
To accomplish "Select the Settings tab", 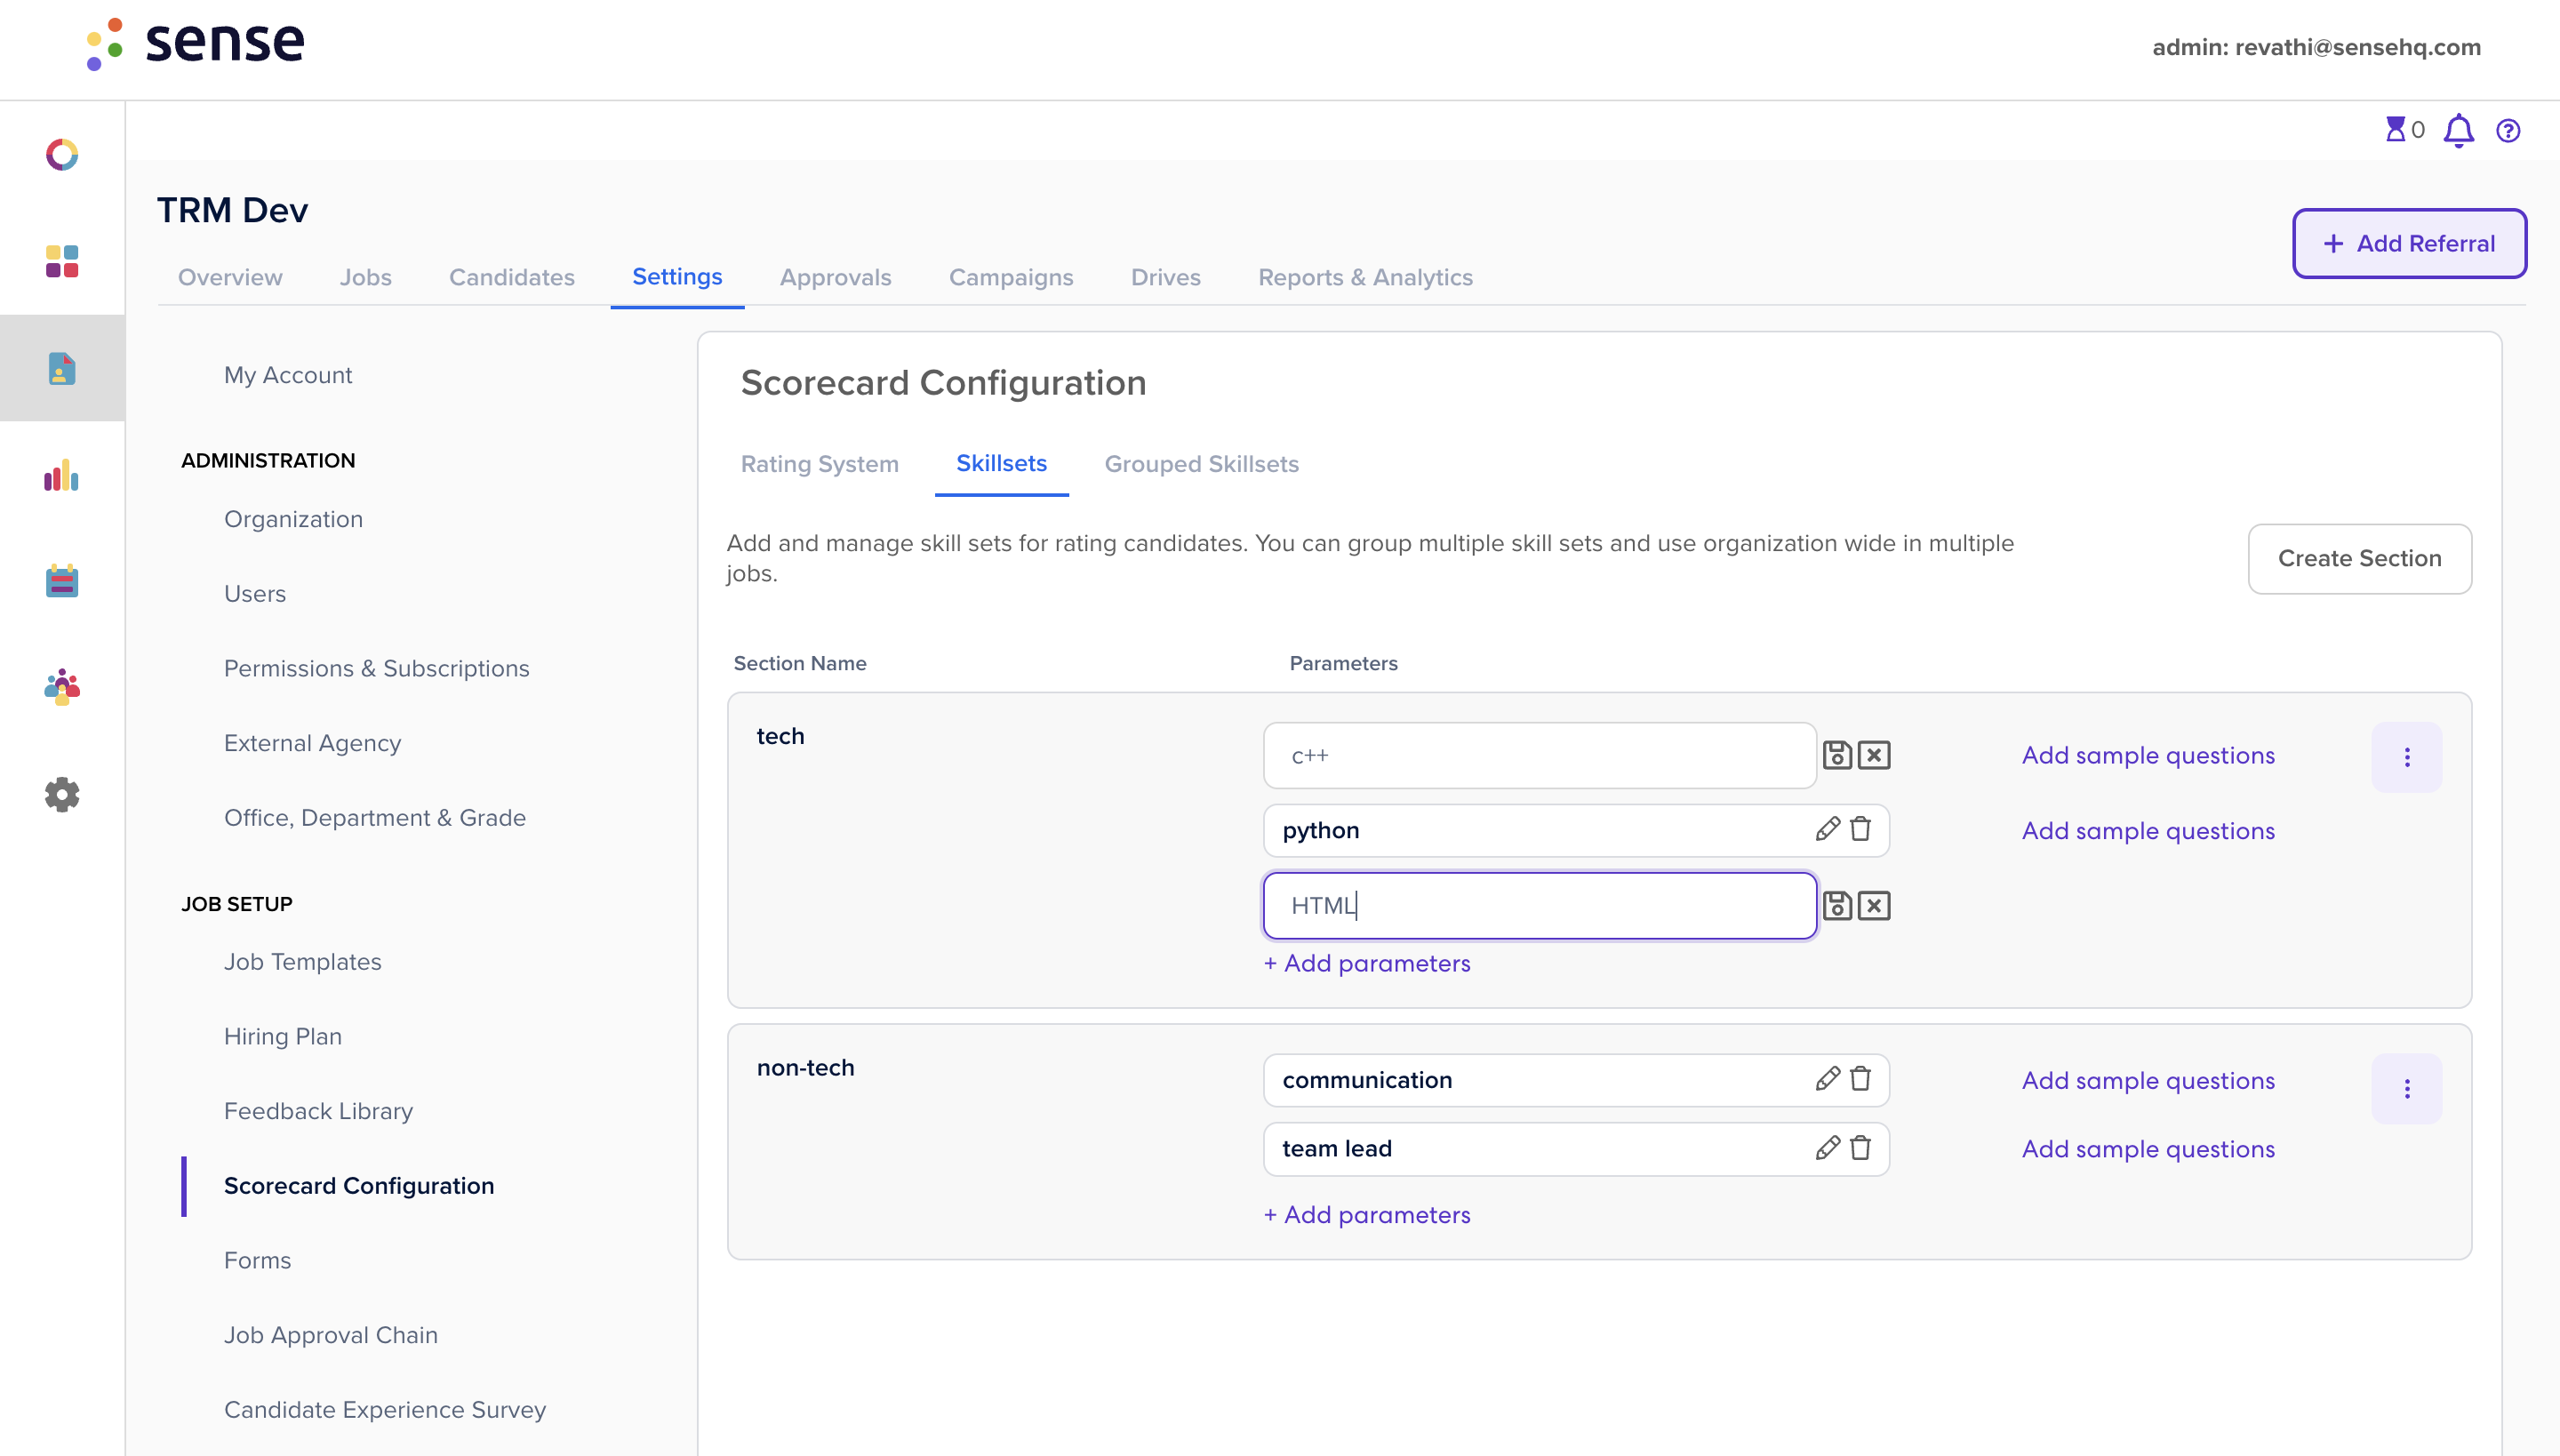I will [x=677, y=277].
